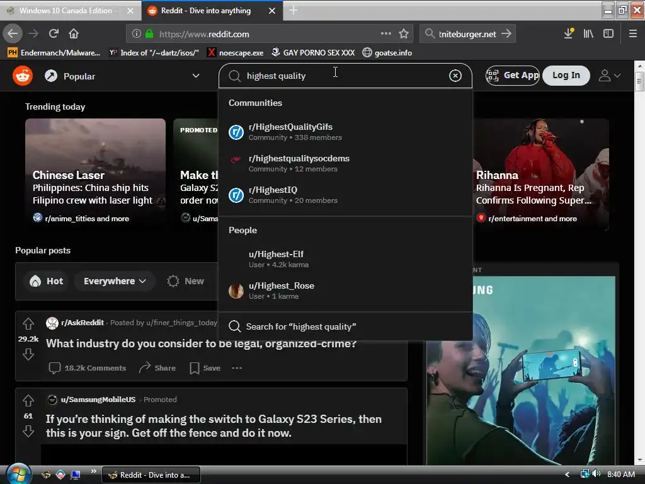This screenshot has width=645, height=484.
Task: Share the AskReddit post
Action: click(157, 368)
